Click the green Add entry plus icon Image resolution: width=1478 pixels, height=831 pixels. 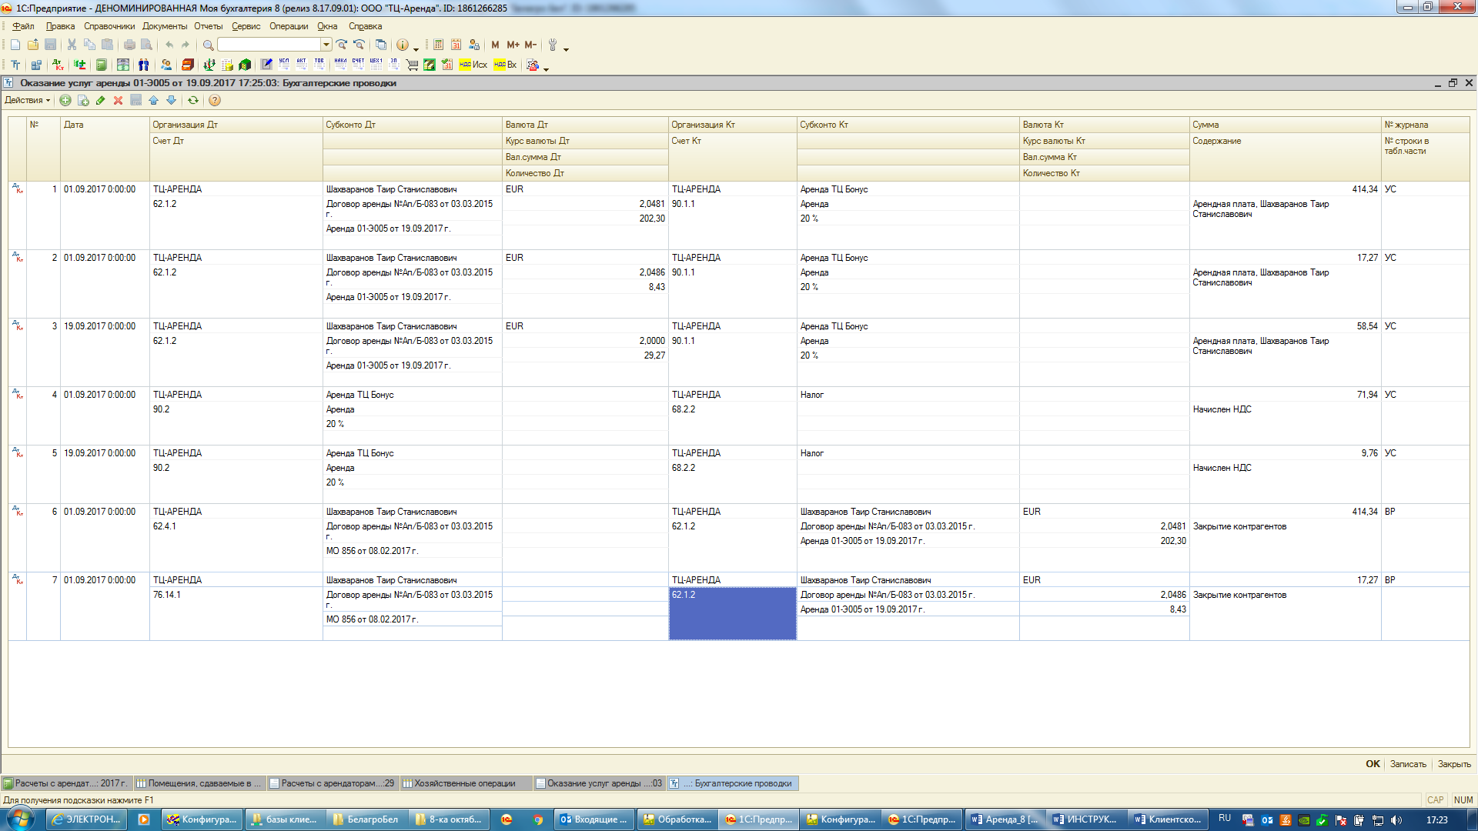coord(65,100)
